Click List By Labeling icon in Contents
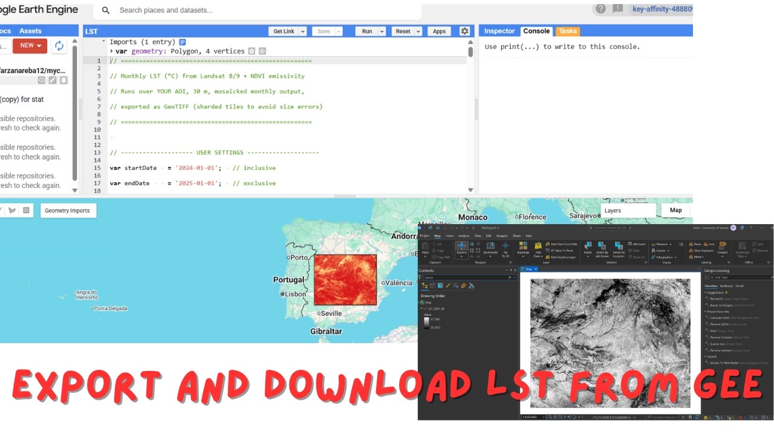The image size is (774, 435). (463, 286)
